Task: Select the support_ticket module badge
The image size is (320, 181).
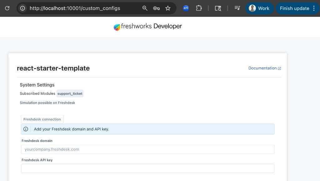Action: (x=70, y=93)
